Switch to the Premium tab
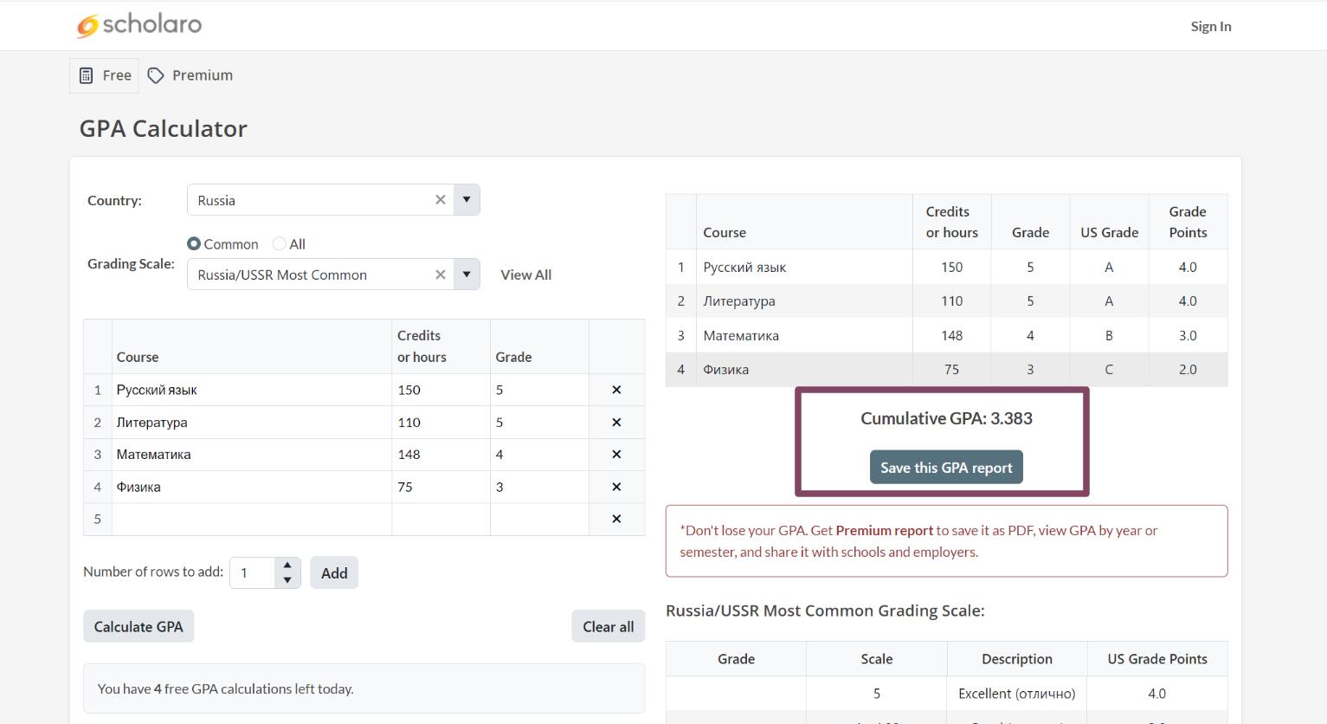The image size is (1327, 724). 190,75
